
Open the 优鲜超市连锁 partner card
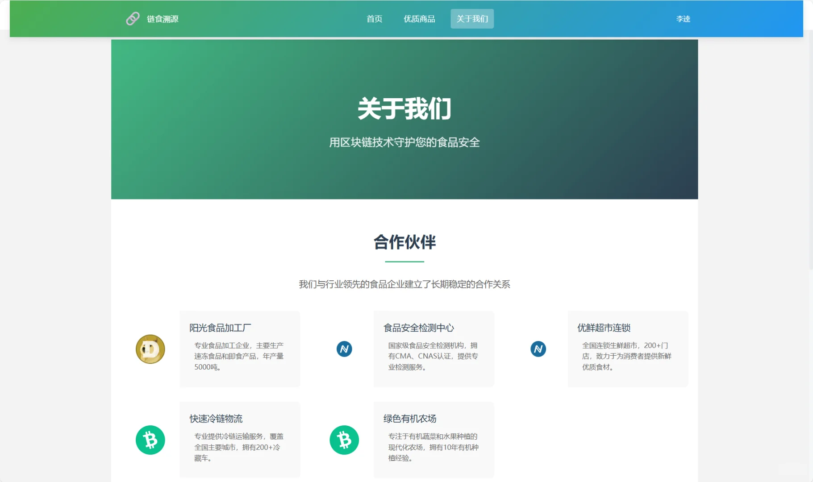point(628,349)
